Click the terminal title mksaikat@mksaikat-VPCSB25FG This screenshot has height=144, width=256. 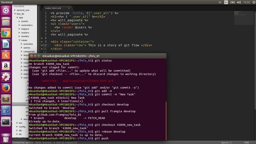tap(71, 56)
